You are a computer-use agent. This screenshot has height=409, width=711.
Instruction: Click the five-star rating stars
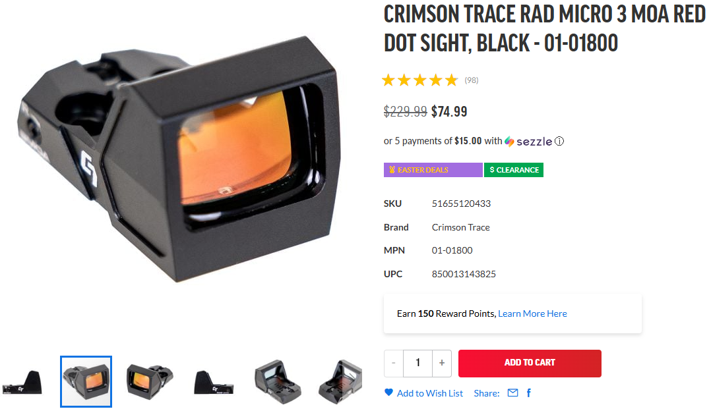pos(420,80)
